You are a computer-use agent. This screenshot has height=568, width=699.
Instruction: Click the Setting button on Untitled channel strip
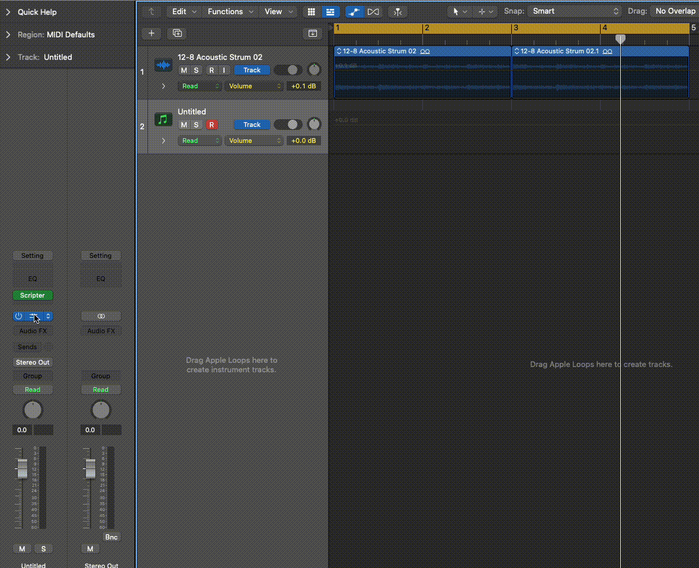pyautogui.click(x=33, y=256)
